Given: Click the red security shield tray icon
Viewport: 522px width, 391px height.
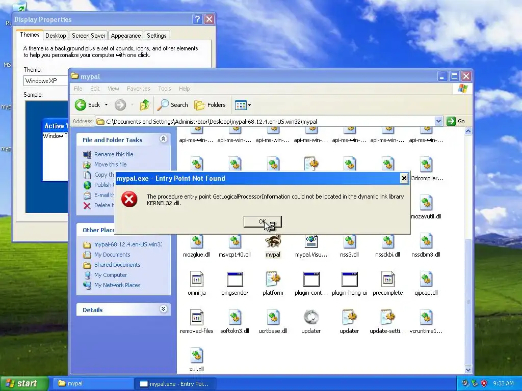Looking at the screenshot, I should [484, 383].
